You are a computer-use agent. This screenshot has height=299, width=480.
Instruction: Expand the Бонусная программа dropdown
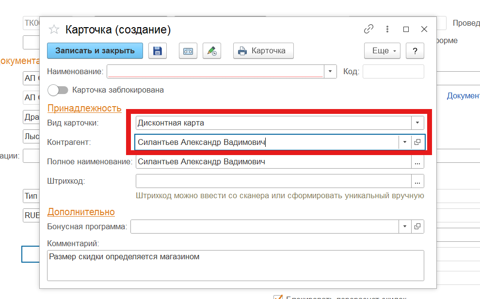tap(405, 226)
